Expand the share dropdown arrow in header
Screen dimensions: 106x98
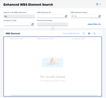click(x=100, y=4)
